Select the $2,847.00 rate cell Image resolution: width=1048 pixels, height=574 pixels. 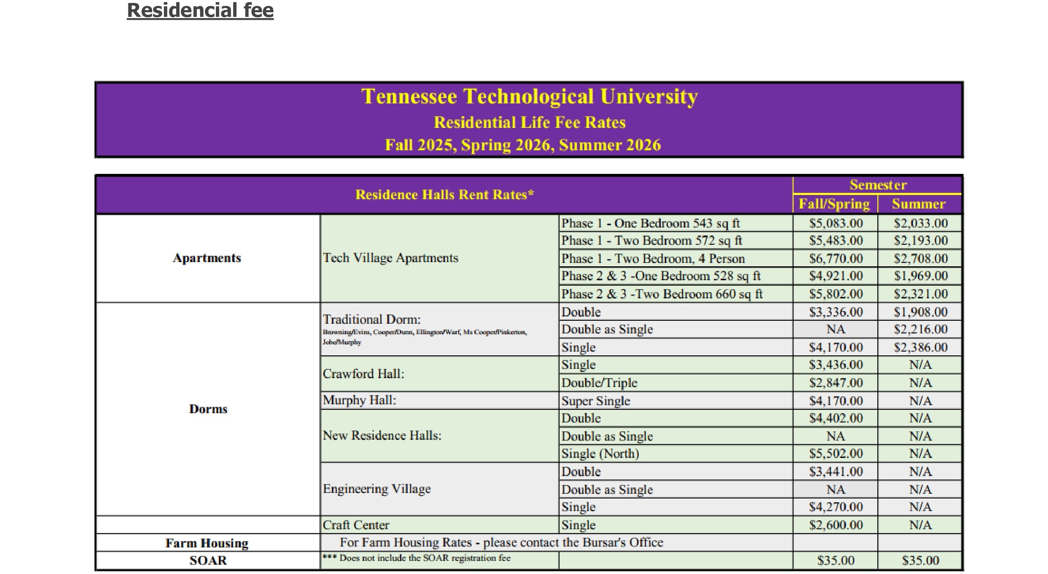tap(836, 383)
